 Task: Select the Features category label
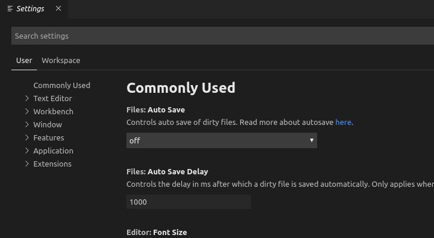(x=48, y=137)
